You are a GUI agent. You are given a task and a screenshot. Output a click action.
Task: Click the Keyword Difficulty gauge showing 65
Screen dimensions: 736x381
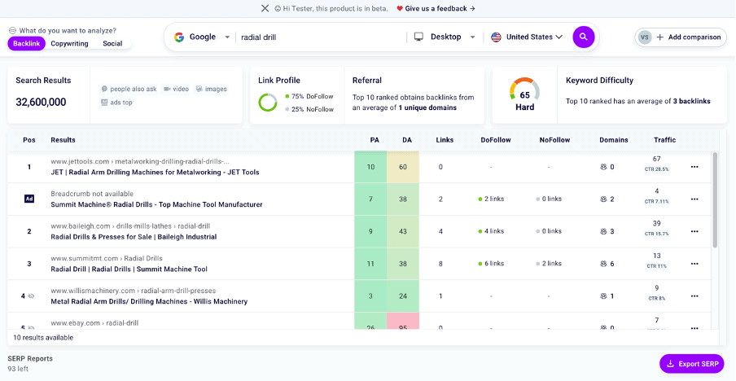524,90
